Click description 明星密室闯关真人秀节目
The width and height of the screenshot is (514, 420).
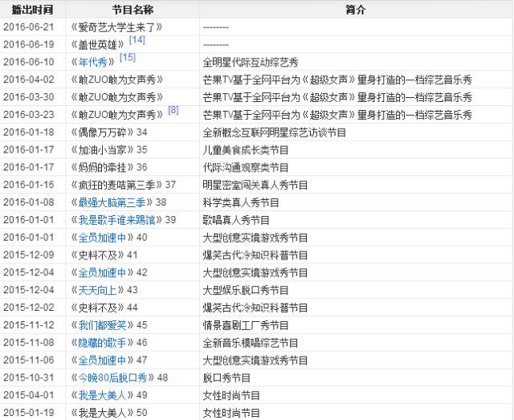pos(255,185)
